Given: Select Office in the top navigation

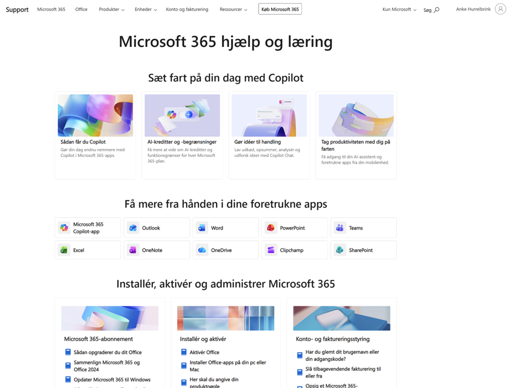Looking at the screenshot, I should tap(81, 9).
